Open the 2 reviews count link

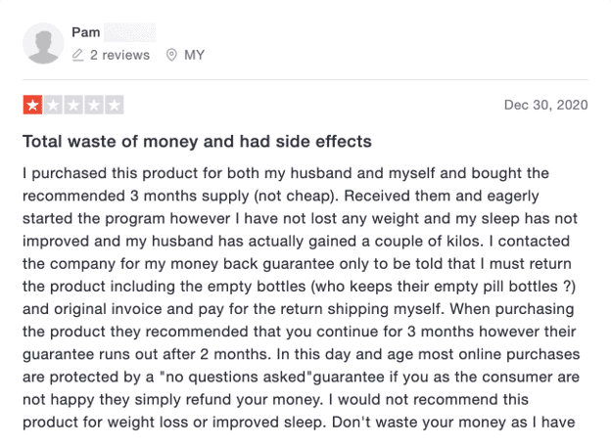click(119, 56)
